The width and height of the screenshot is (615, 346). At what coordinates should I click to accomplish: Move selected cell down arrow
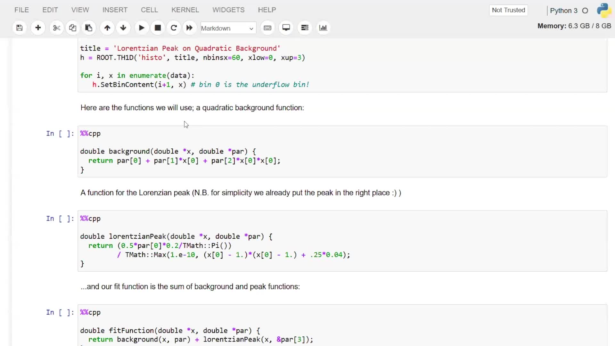coord(123,28)
